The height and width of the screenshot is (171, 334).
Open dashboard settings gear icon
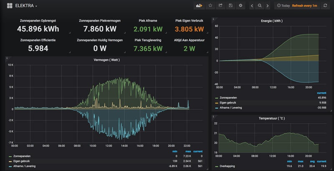click(x=240, y=6)
